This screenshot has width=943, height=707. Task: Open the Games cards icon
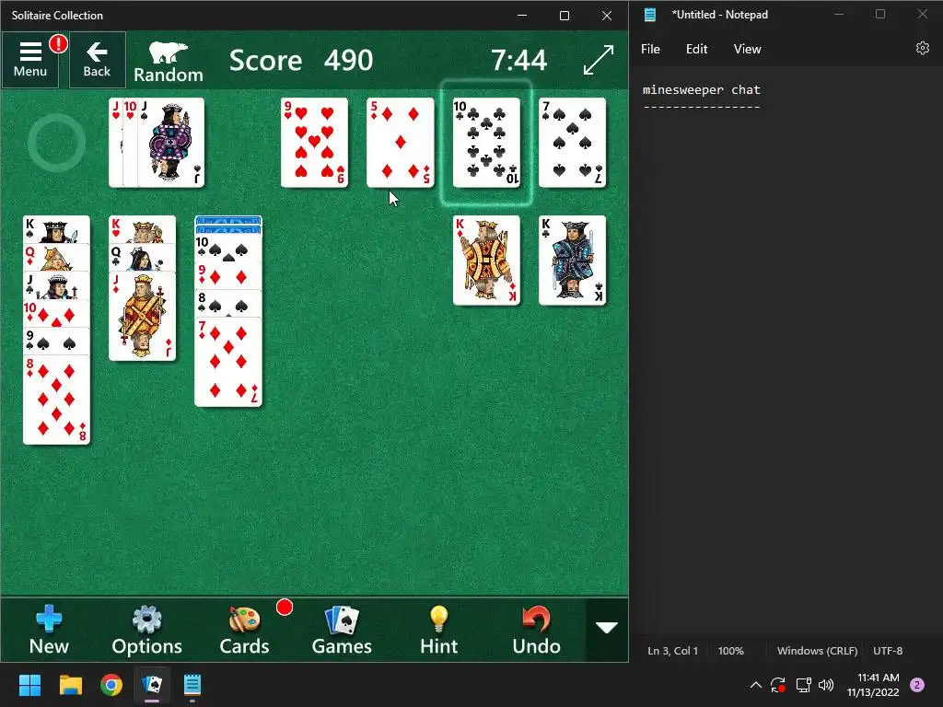[342, 630]
